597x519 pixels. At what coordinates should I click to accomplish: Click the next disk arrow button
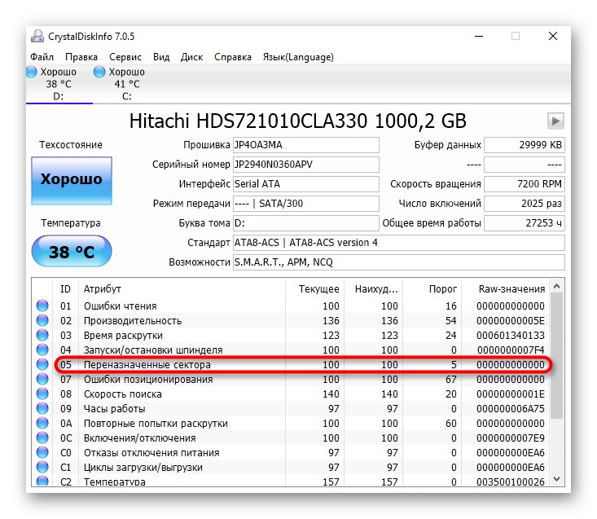(x=555, y=121)
